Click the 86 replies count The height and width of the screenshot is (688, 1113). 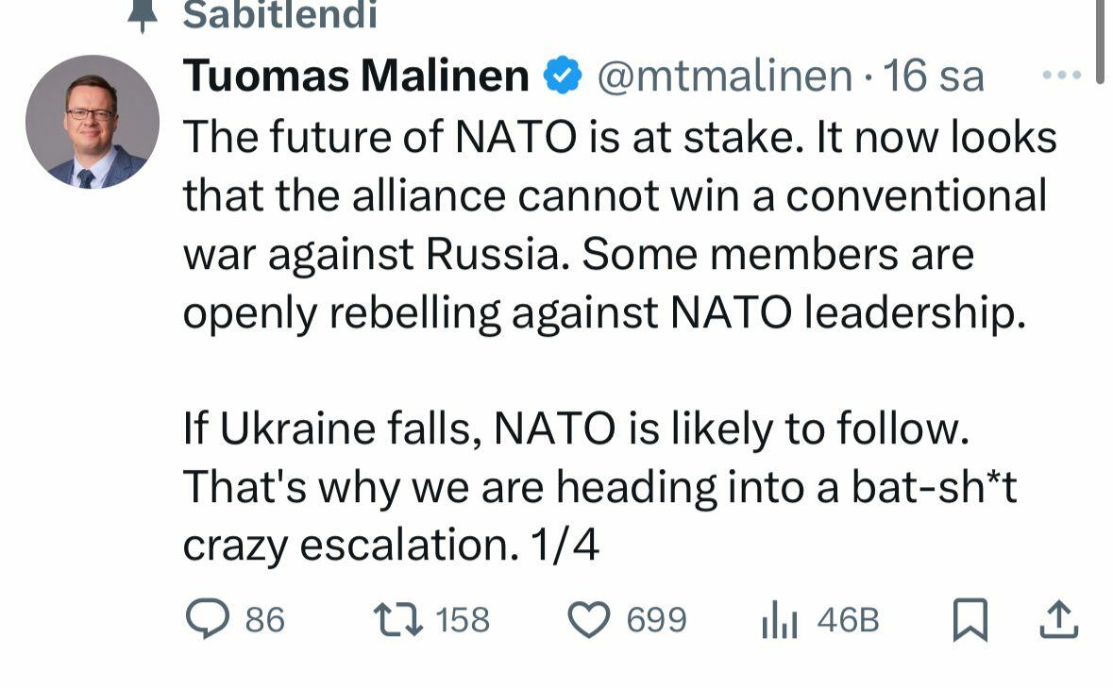[x=264, y=620]
